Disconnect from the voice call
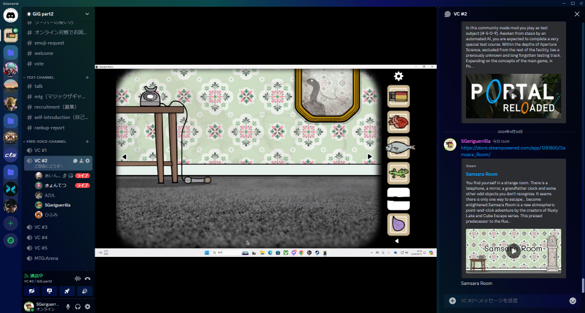Screen dimensions: 585x313 [88, 278]
